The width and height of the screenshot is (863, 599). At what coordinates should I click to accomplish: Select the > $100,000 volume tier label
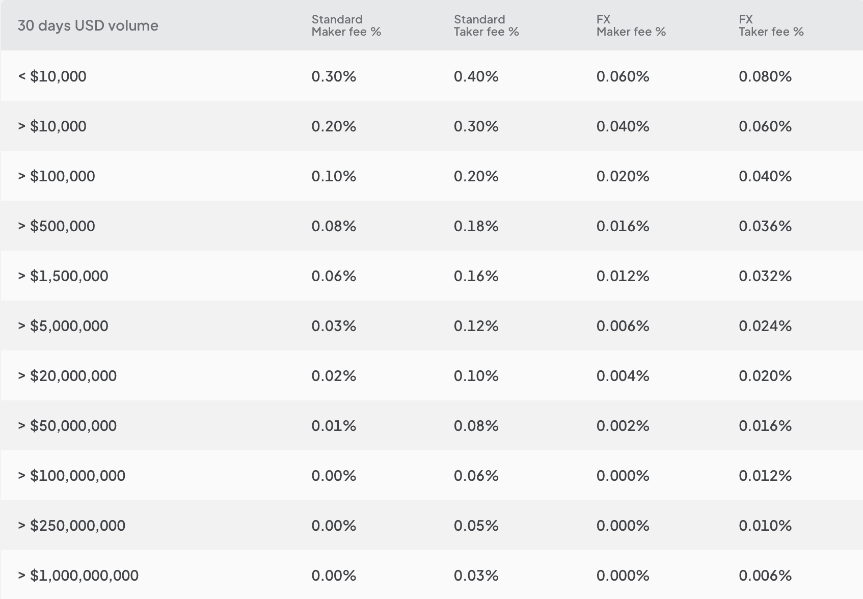pyautogui.click(x=56, y=176)
